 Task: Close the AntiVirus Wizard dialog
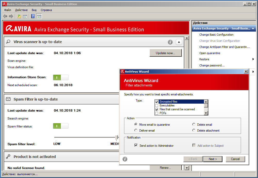pyautogui.click(x=246, y=72)
